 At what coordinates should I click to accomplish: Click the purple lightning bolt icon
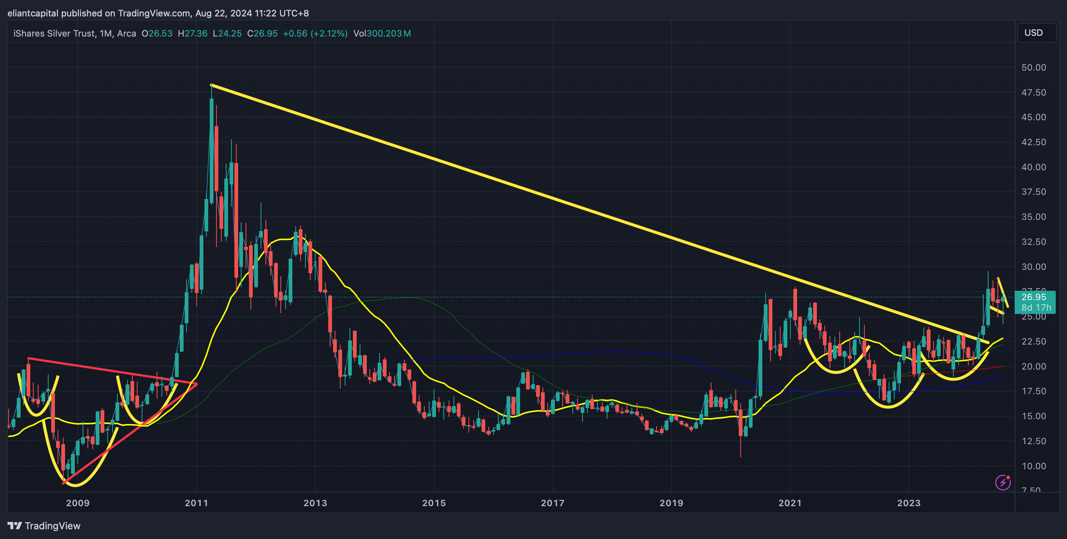click(1003, 482)
